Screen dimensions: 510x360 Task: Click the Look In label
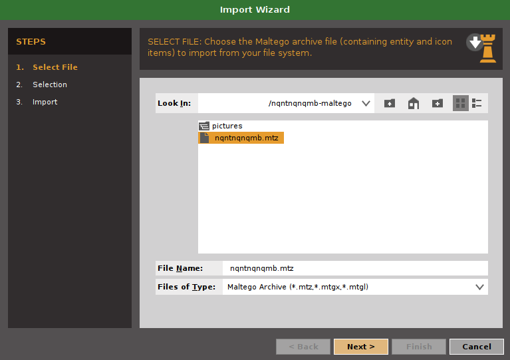[174, 104]
